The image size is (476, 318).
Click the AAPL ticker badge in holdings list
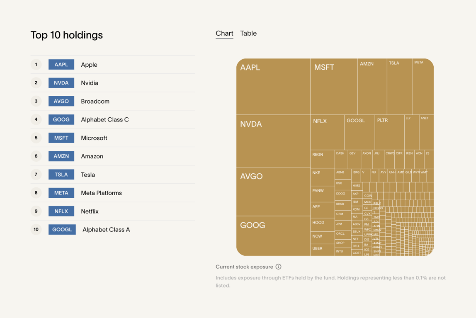pos(61,65)
